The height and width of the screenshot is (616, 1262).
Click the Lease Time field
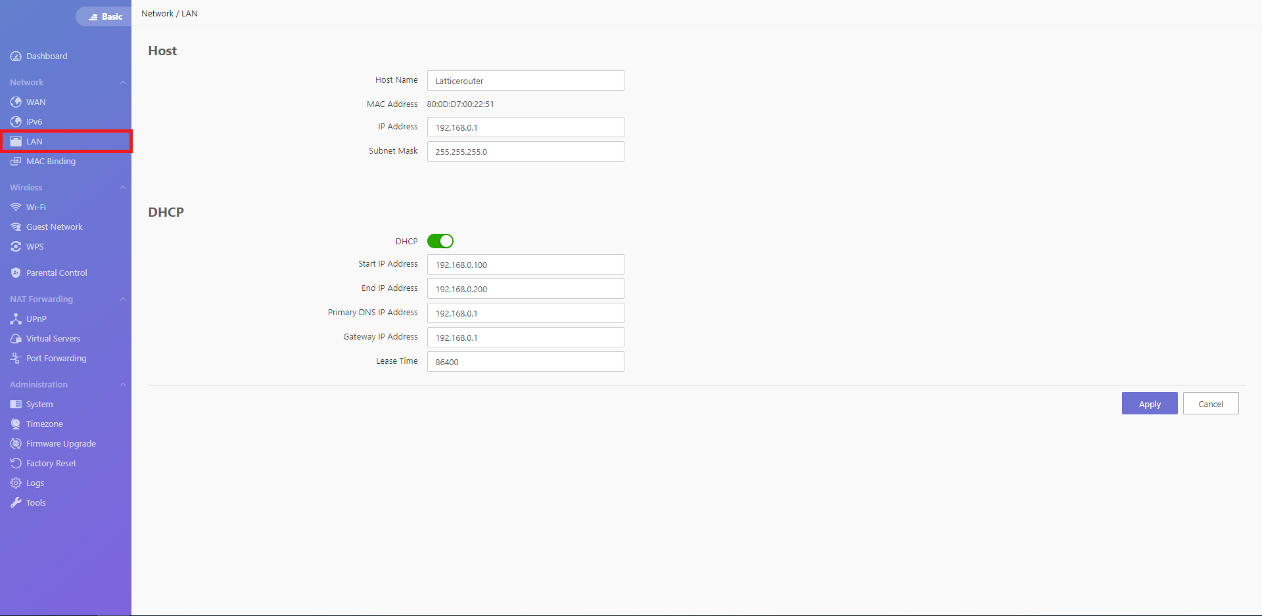click(526, 362)
